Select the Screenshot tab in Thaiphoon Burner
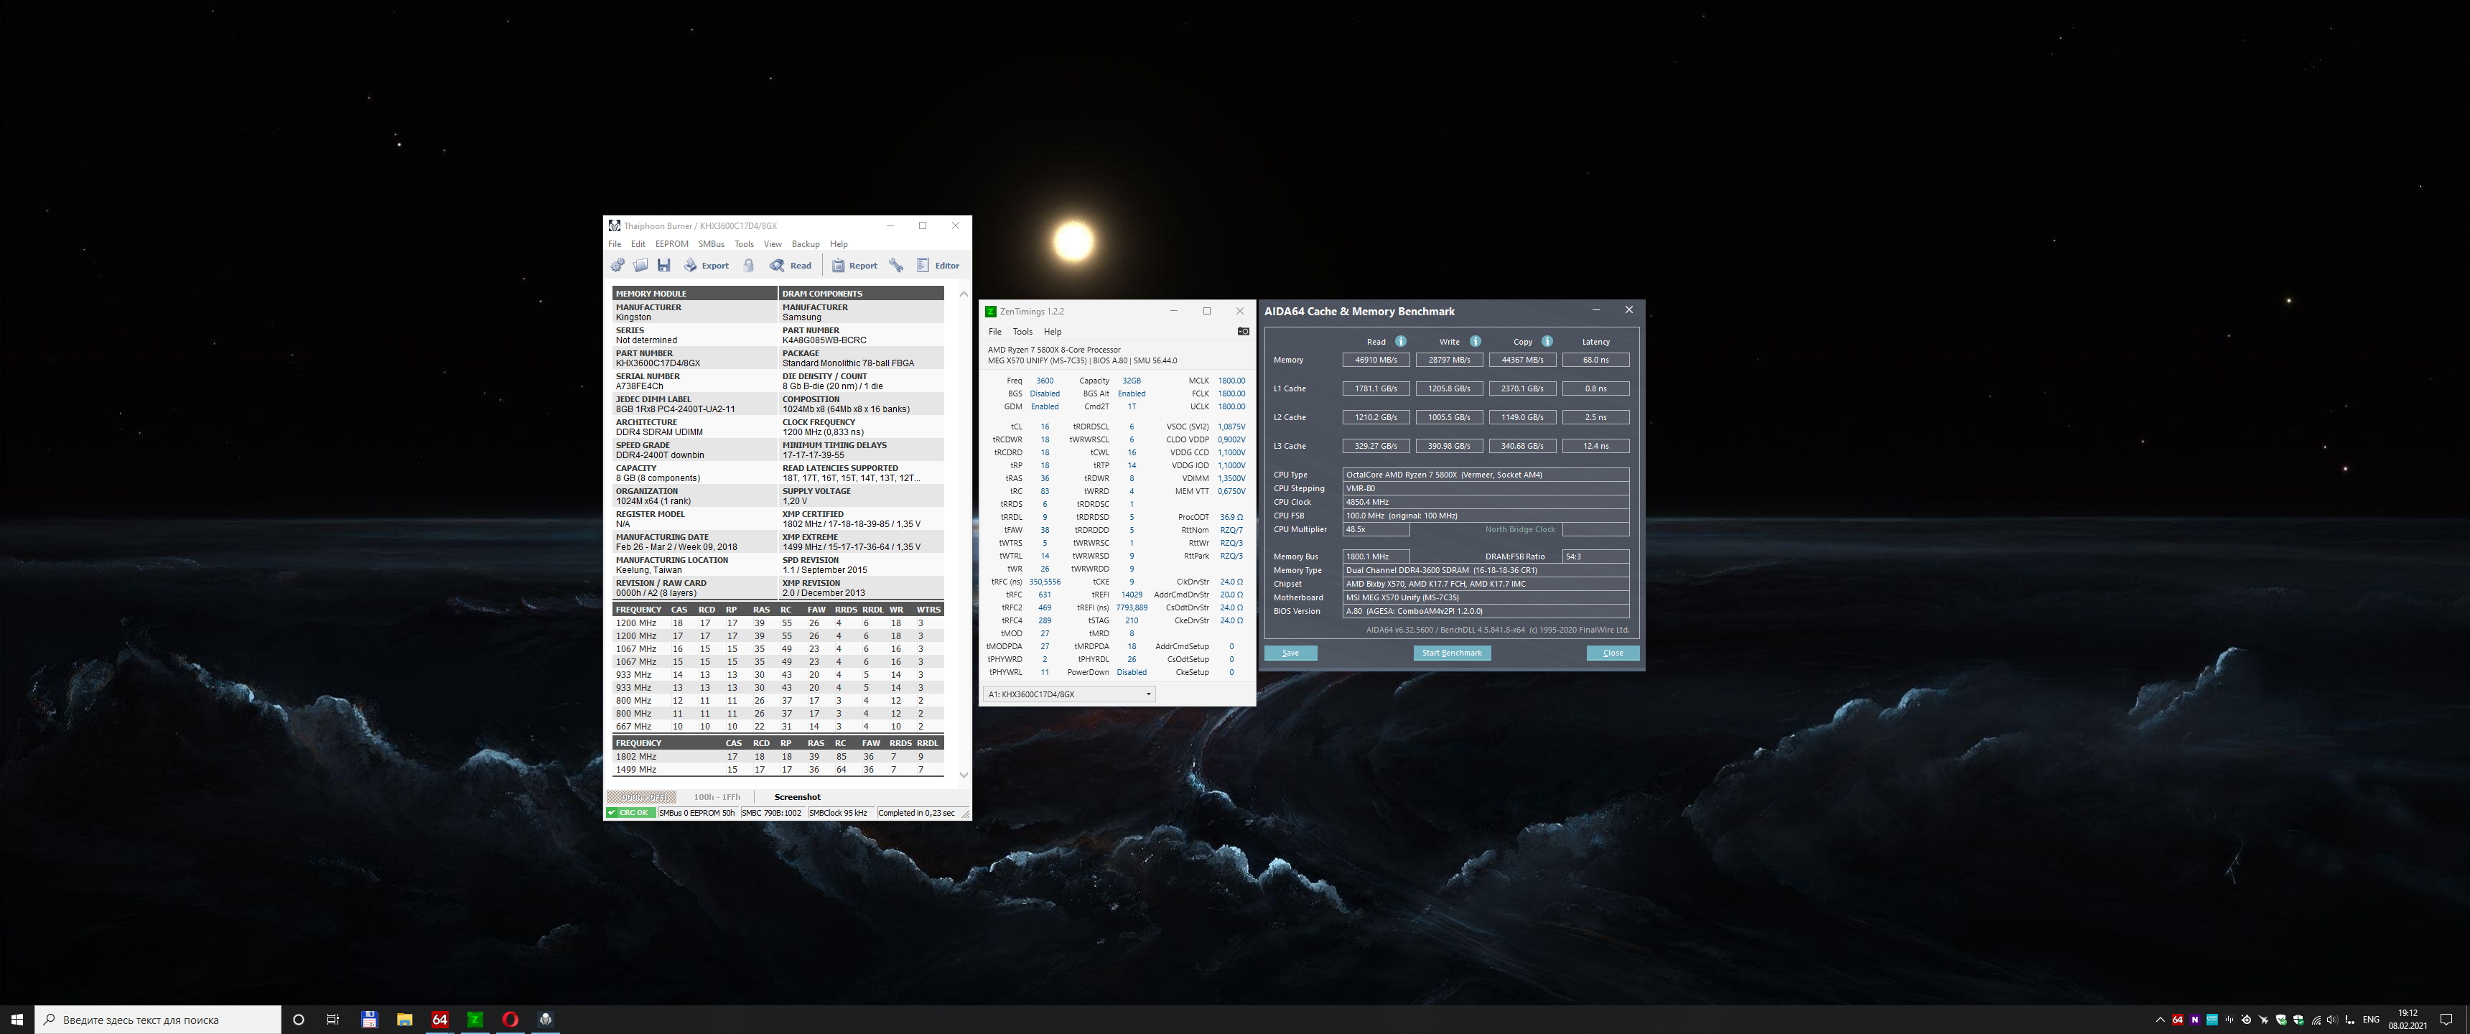Viewport: 2470px width, 1034px height. pyautogui.click(x=797, y=797)
